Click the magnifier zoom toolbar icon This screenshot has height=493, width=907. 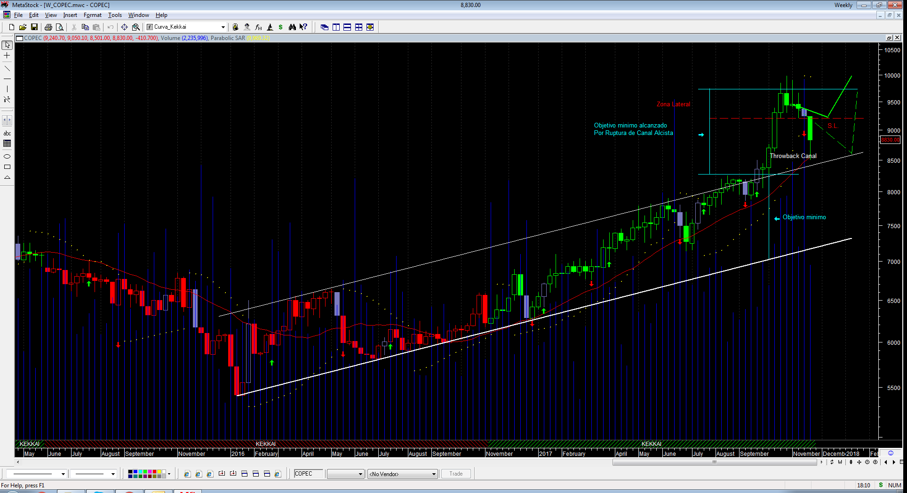coord(136,27)
